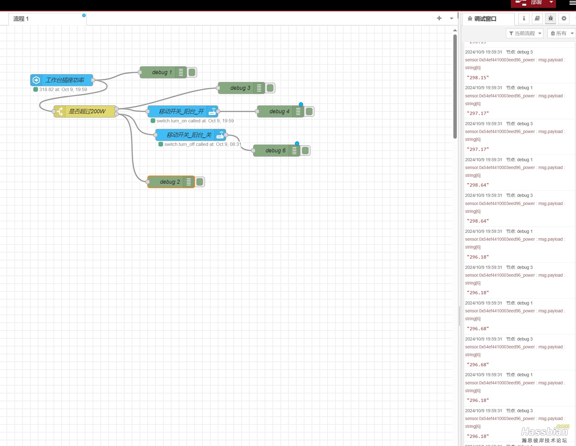Click the 部署 deploy button
The height and width of the screenshot is (446, 576).
(x=529, y=3)
